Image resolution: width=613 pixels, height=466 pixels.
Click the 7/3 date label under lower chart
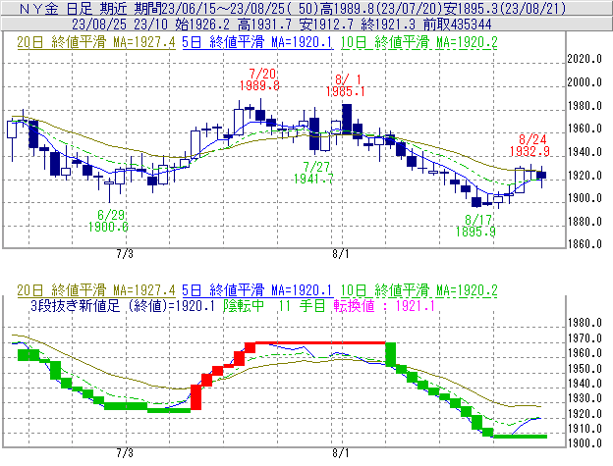(125, 453)
